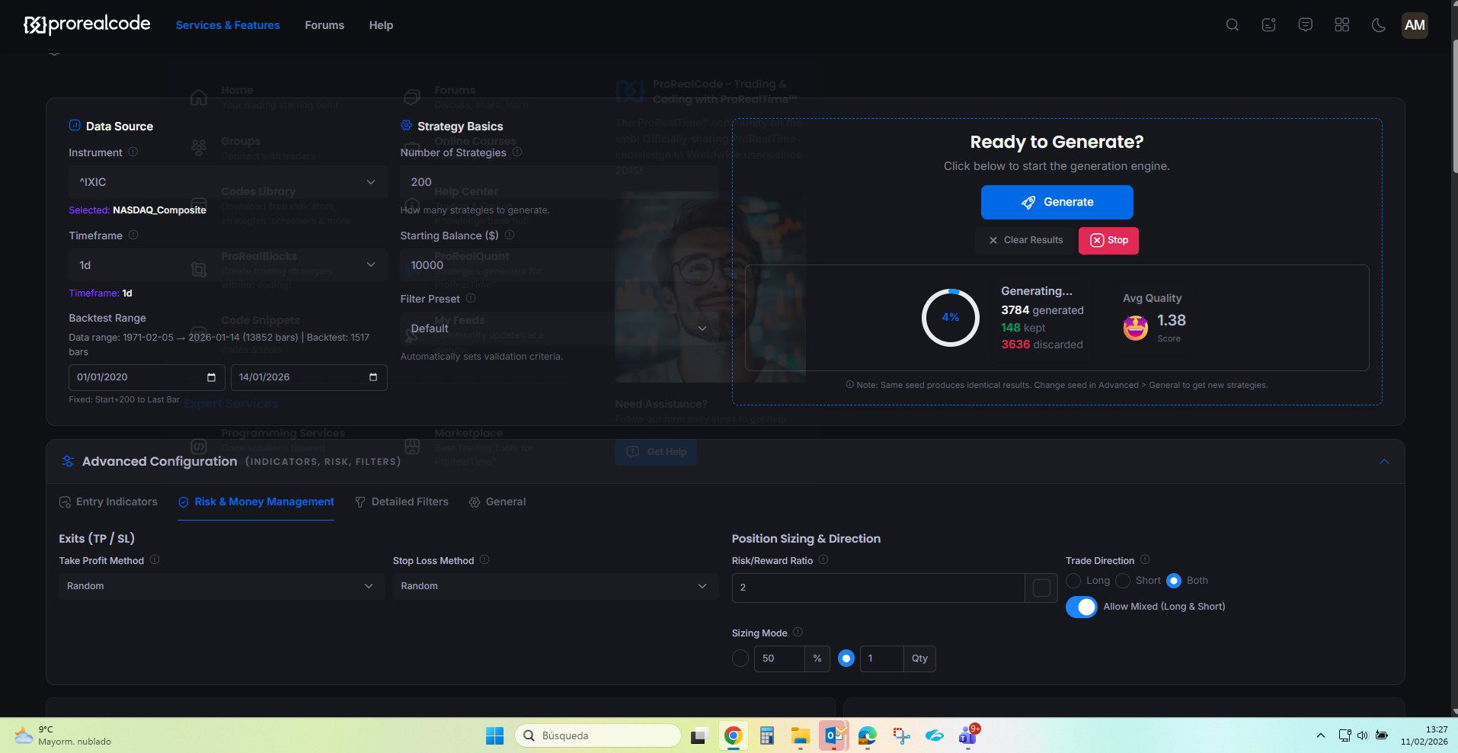
Task: Choose Qty sizing mode radio button
Action: click(x=846, y=658)
